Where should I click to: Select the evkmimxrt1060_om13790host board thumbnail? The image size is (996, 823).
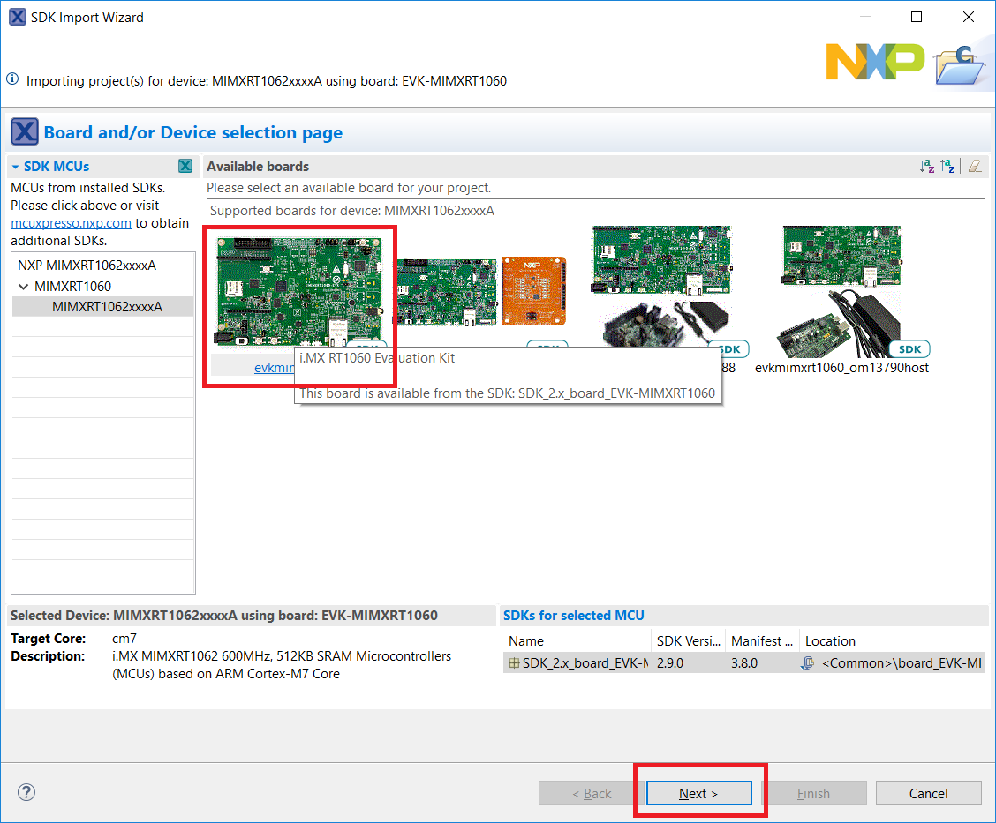coord(841,291)
